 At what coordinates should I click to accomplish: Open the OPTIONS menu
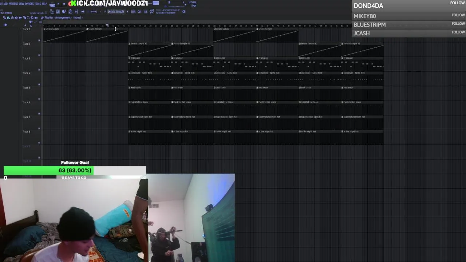29,4
